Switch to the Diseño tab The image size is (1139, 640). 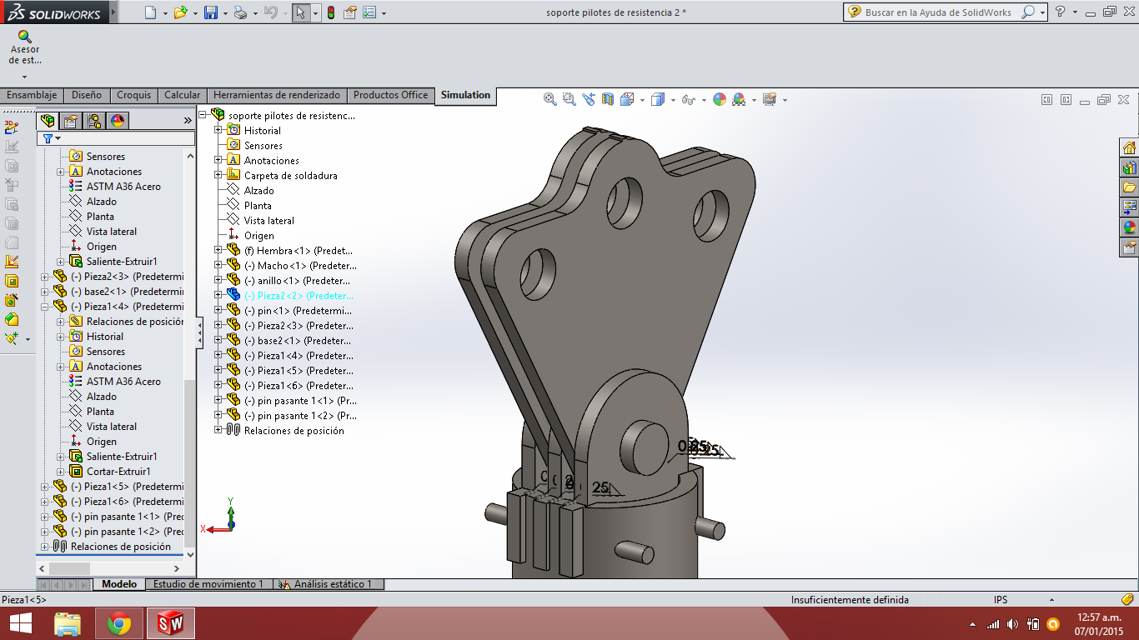pos(87,95)
